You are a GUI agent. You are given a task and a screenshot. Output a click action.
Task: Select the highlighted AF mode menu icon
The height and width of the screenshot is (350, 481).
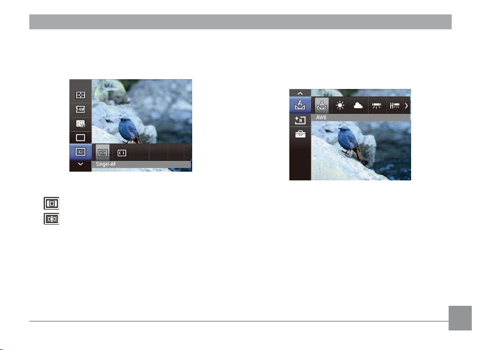click(x=80, y=152)
